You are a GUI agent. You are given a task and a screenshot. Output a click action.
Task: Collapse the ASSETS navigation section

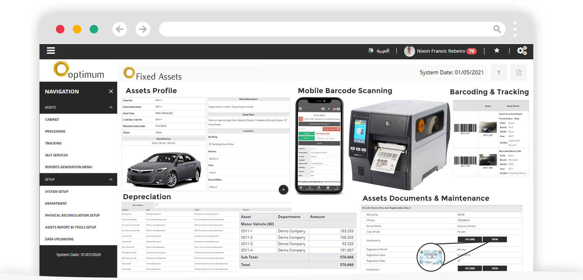point(111,107)
